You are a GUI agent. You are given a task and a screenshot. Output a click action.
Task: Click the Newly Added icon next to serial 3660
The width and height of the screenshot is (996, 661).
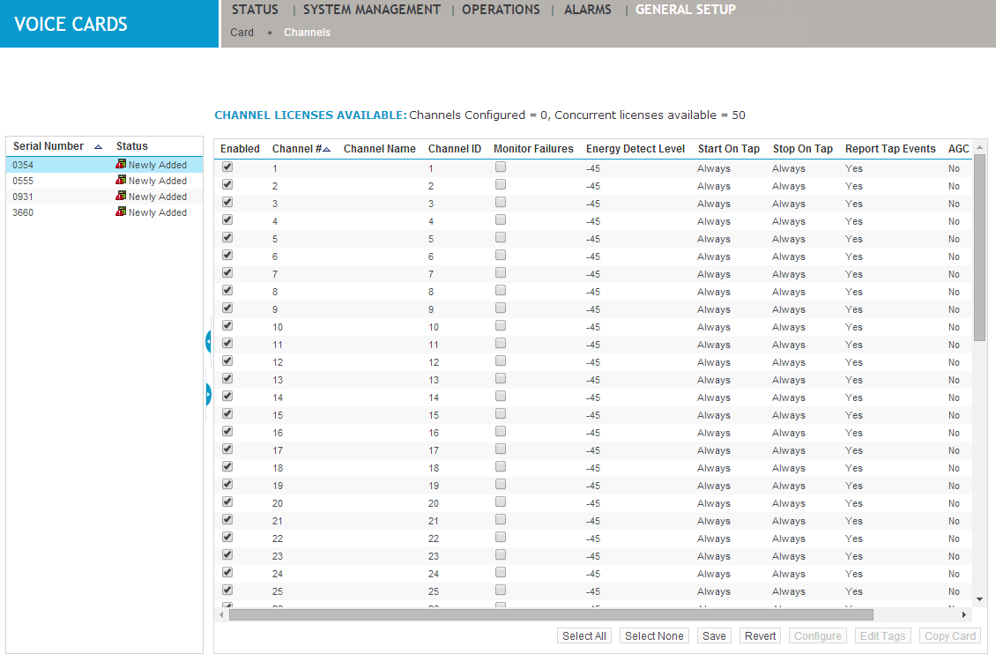tap(121, 212)
